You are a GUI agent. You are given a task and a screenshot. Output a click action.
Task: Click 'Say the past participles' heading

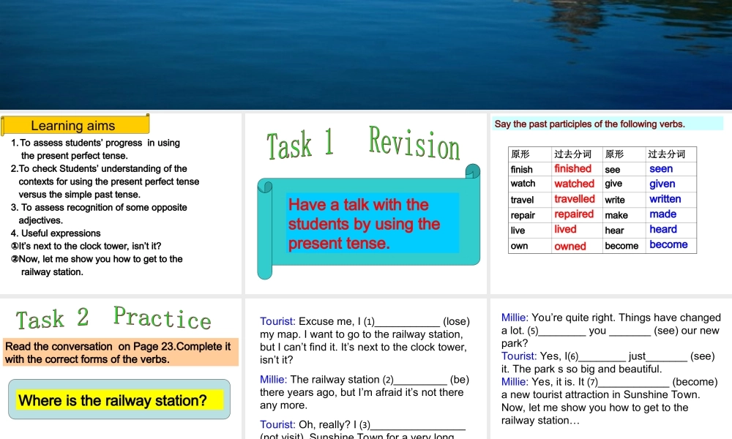(x=589, y=124)
